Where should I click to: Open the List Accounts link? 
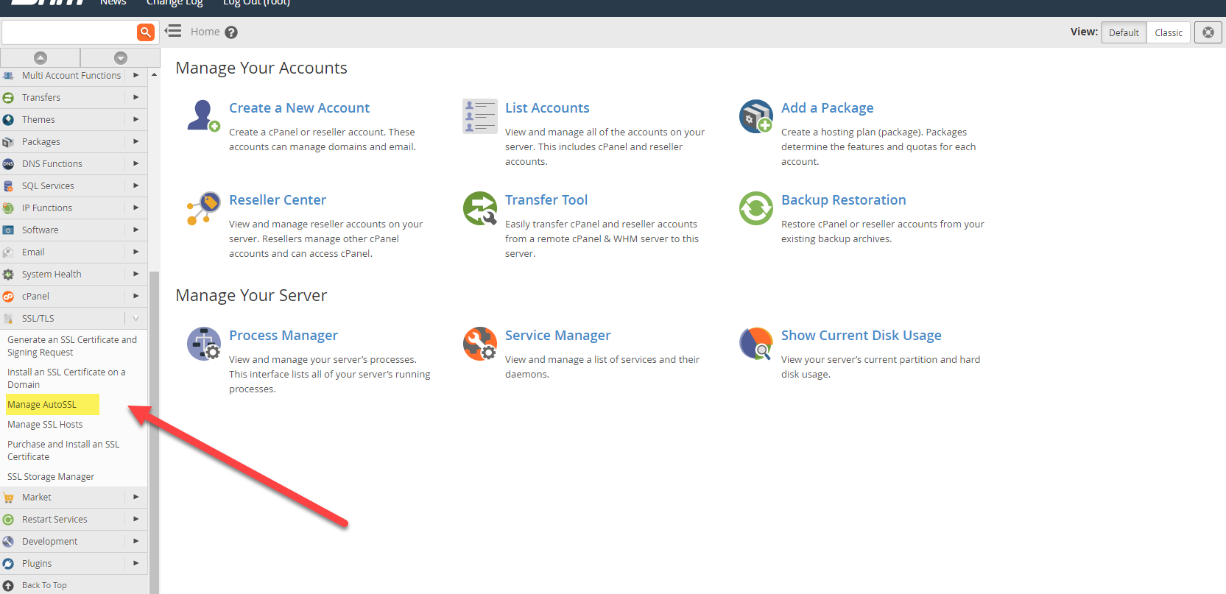(x=547, y=108)
